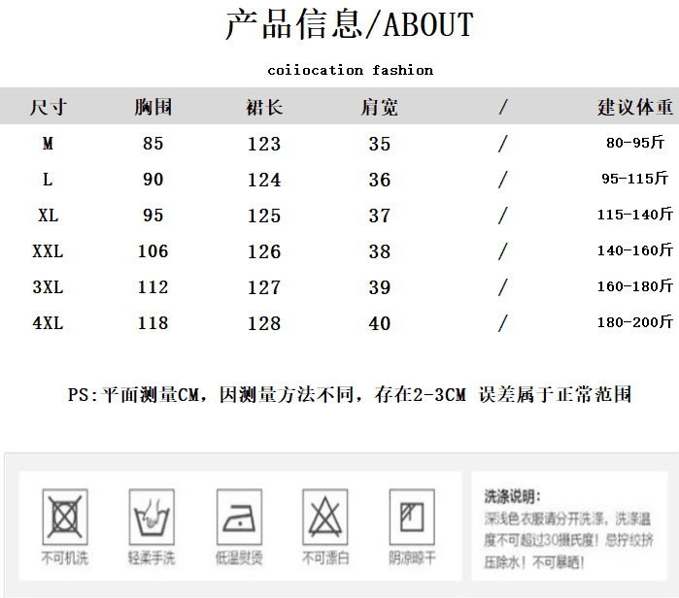This screenshot has height=598, width=679.
Task: Click skirt length 127 cell
Action: pyautogui.click(x=264, y=287)
